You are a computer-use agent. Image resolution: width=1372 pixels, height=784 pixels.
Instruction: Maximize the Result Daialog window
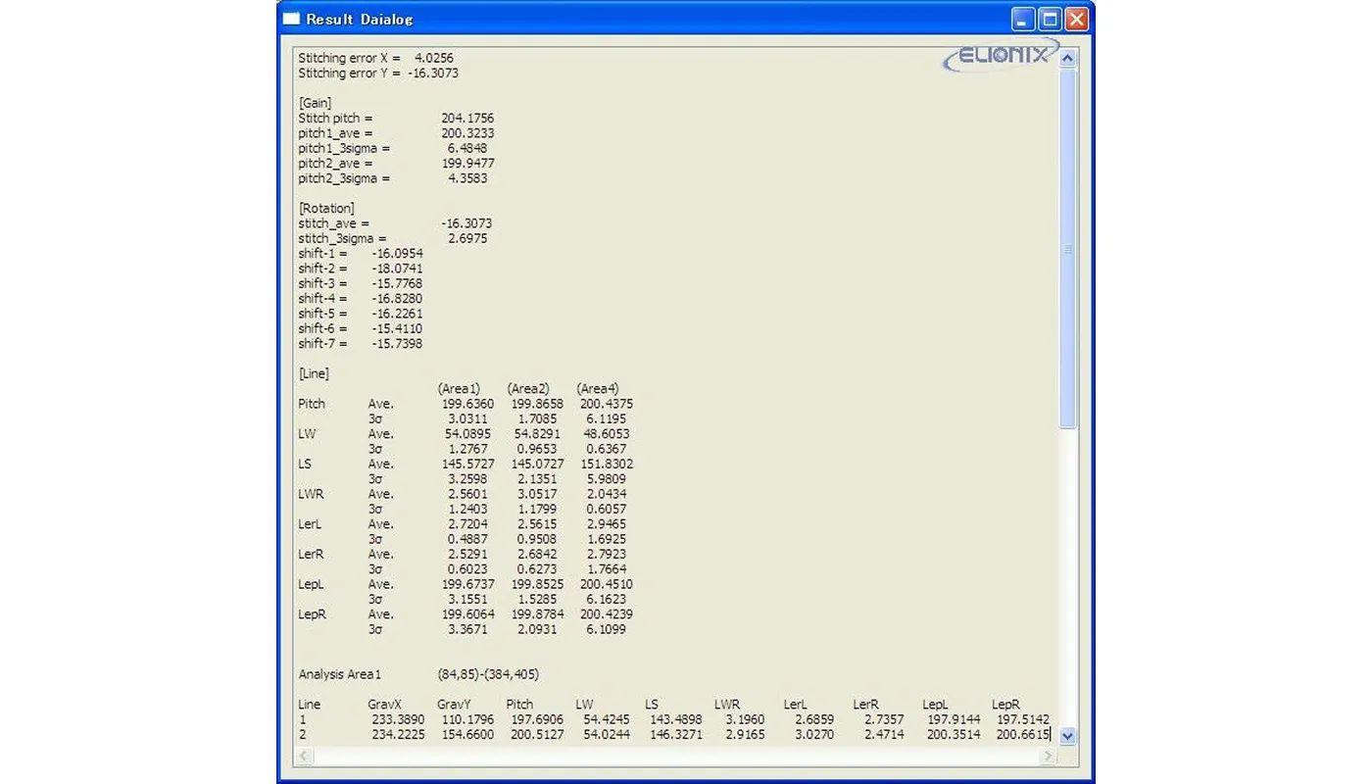[x=1050, y=19]
